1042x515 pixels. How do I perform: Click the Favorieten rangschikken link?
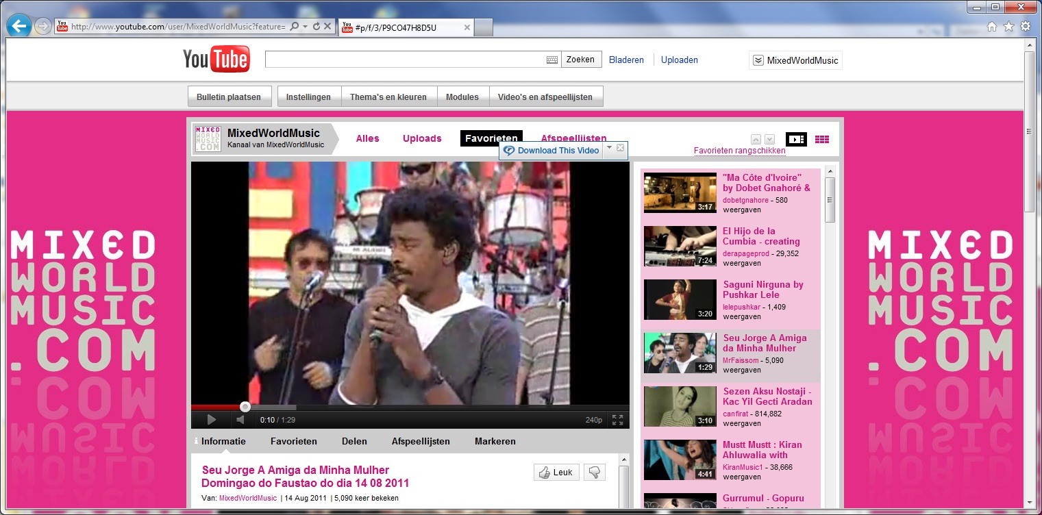(739, 151)
